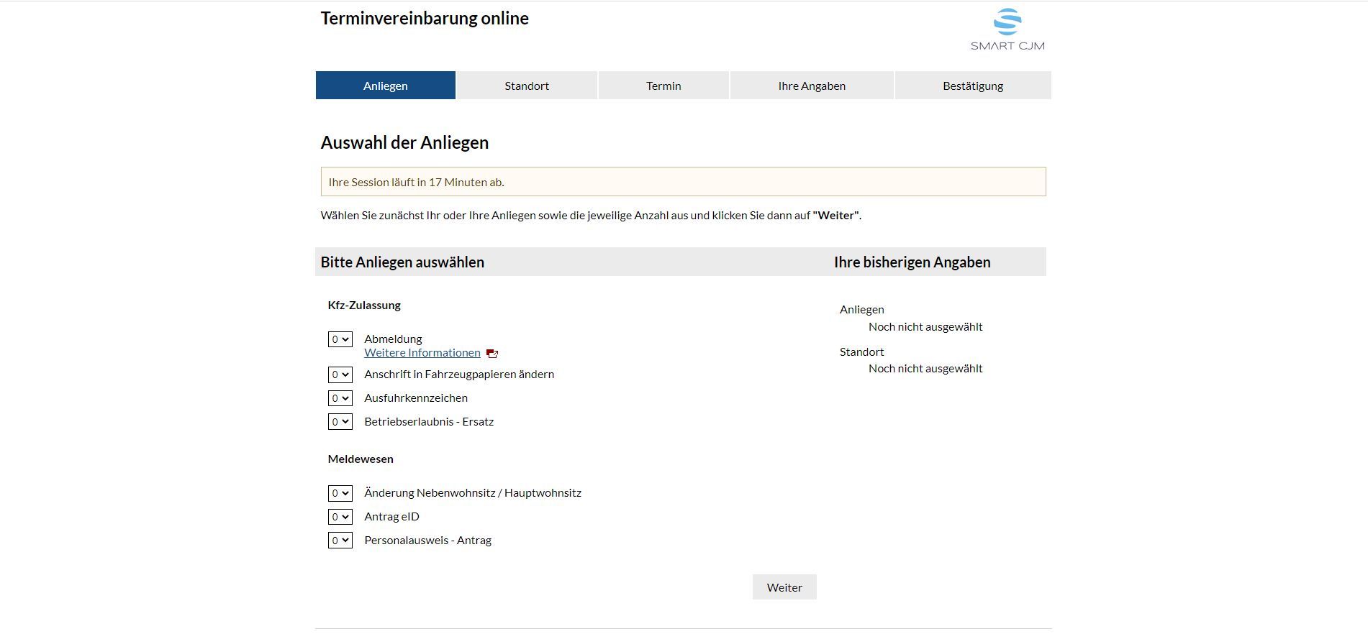Click the Bitte Anliegen auswählen header
The height and width of the screenshot is (634, 1368).
[x=402, y=262]
